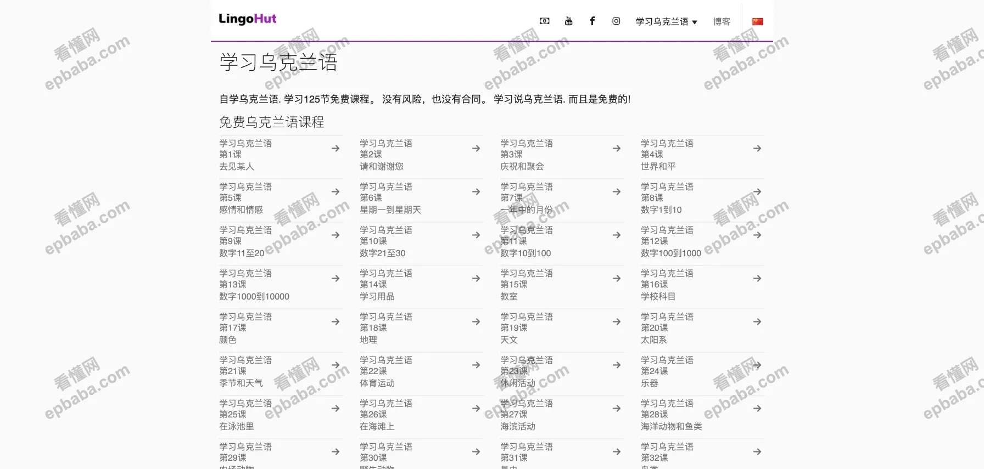
Task: Click the arrow for 第3课 庆祝和聚会
Action: point(617,148)
